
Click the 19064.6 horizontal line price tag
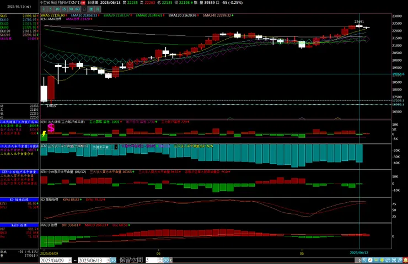tap(398, 74)
